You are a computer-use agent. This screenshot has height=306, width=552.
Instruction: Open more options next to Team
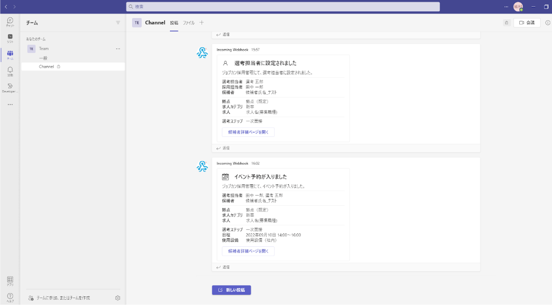coord(118,49)
